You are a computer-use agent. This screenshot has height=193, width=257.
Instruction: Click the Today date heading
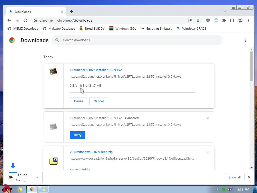click(x=48, y=57)
